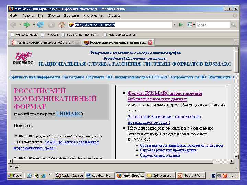
Task: Go to the Home page icon
Action: click(x=62, y=25)
